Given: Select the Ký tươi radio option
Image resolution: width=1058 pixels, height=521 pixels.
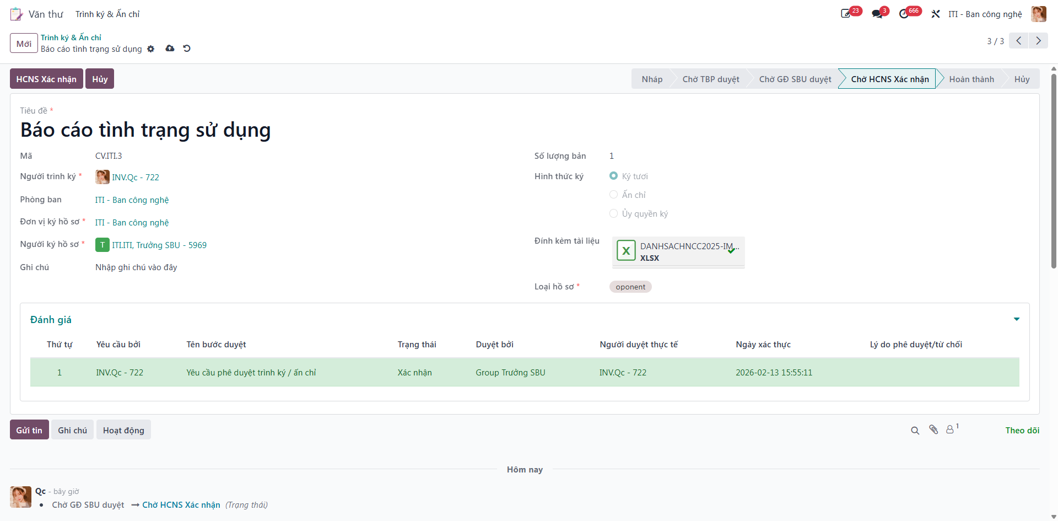Looking at the screenshot, I should click(x=613, y=176).
